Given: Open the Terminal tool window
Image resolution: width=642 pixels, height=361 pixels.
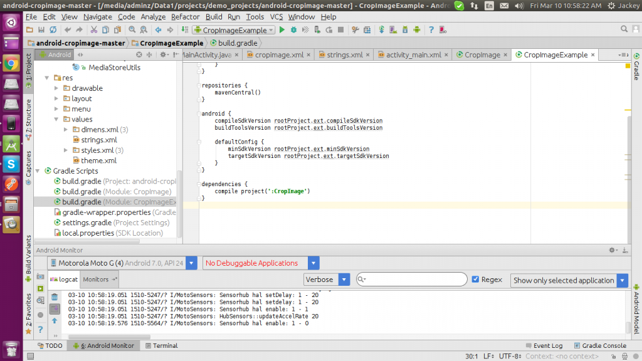Looking at the screenshot, I should click(x=162, y=345).
